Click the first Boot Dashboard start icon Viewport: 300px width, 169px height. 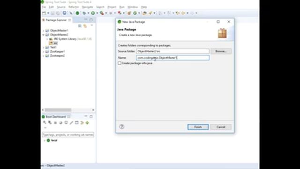point(45,123)
